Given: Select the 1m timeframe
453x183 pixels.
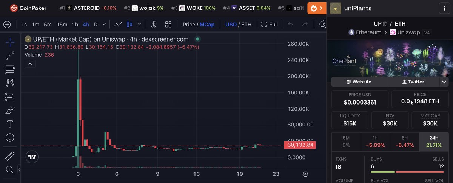Looking at the screenshot, I should pos(35,25).
